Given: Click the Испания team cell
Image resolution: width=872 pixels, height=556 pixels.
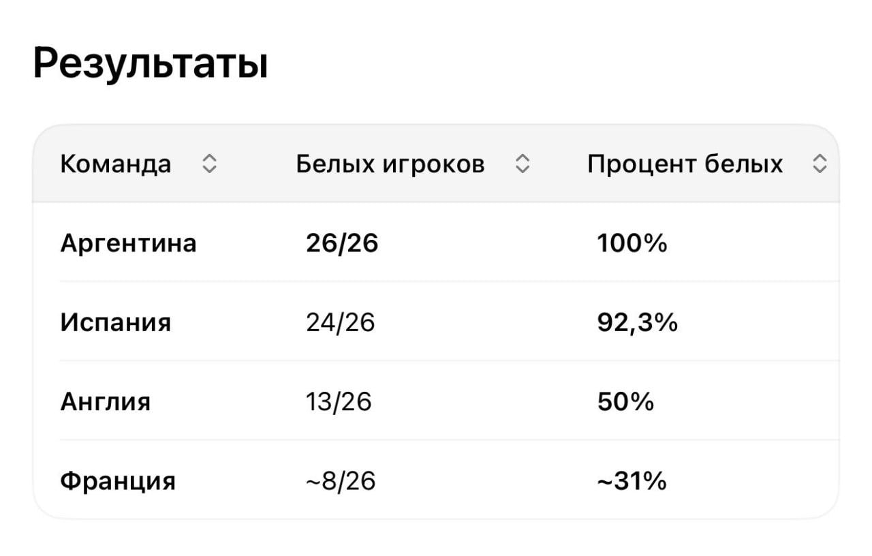Looking at the screenshot, I should tap(115, 322).
